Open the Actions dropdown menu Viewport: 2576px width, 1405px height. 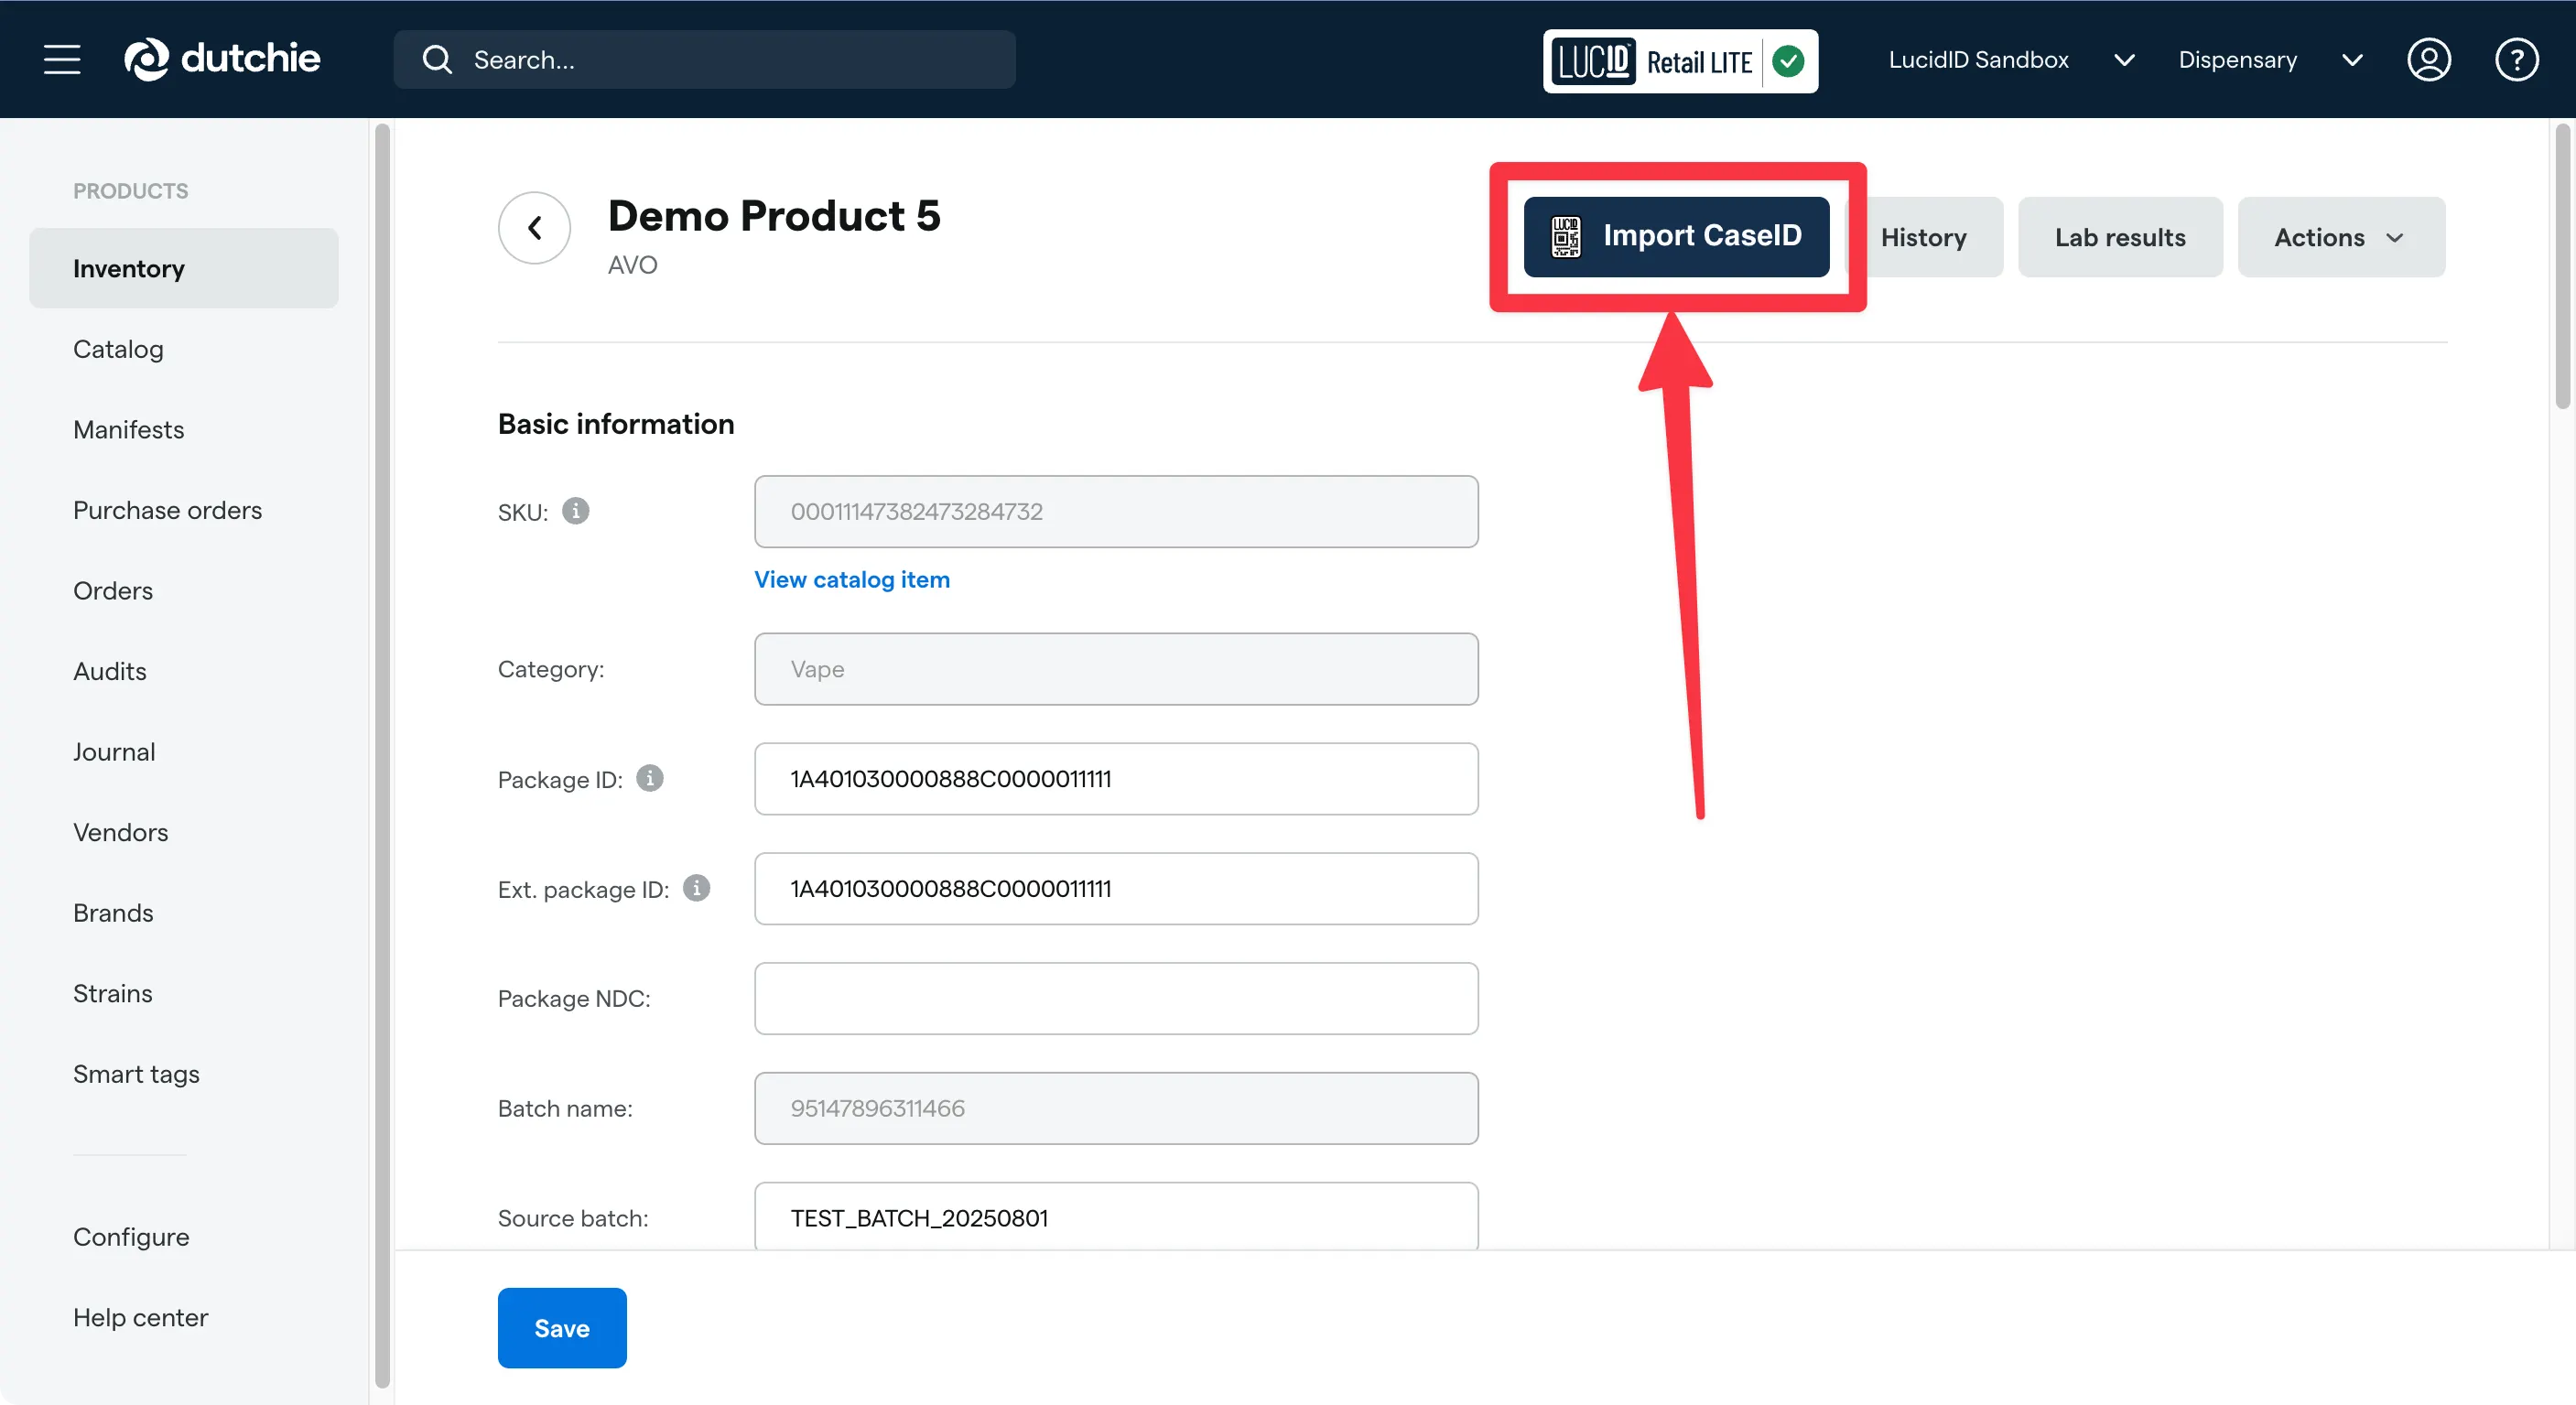[x=2340, y=237]
